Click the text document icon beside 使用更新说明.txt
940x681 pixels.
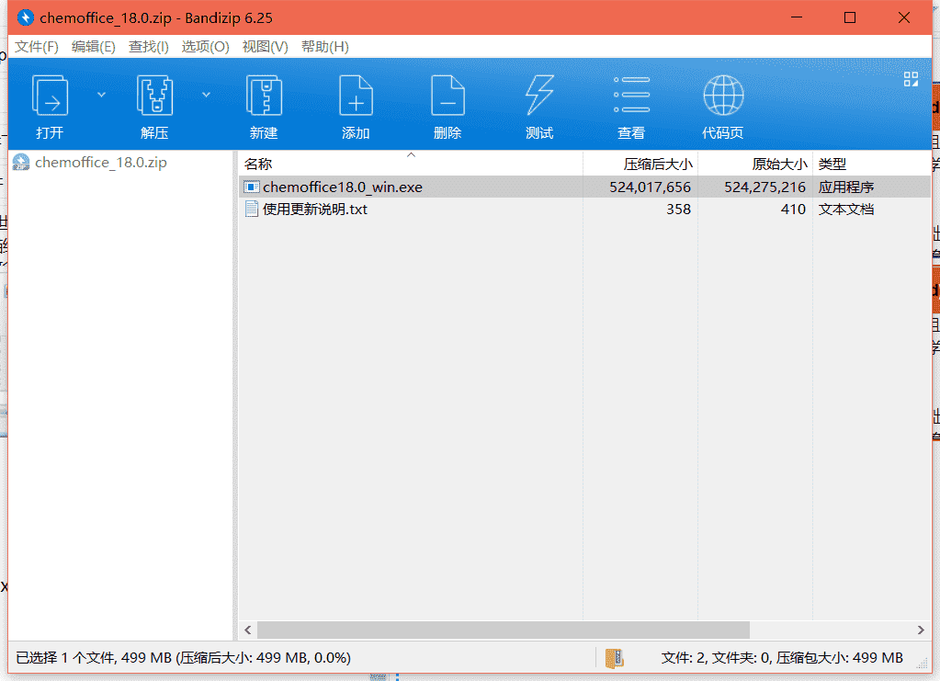[252, 210]
